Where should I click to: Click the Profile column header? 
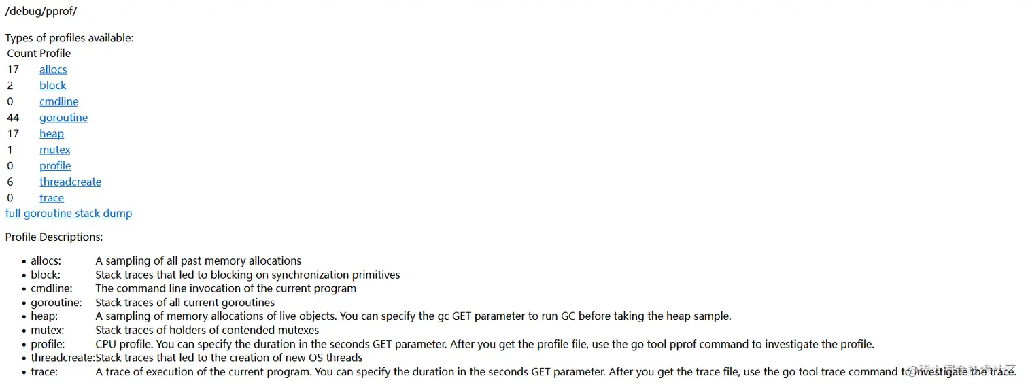point(55,54)
